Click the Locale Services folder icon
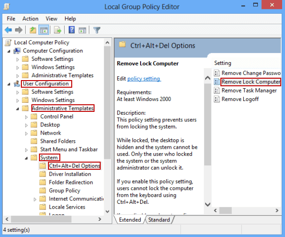 [43, 207]
